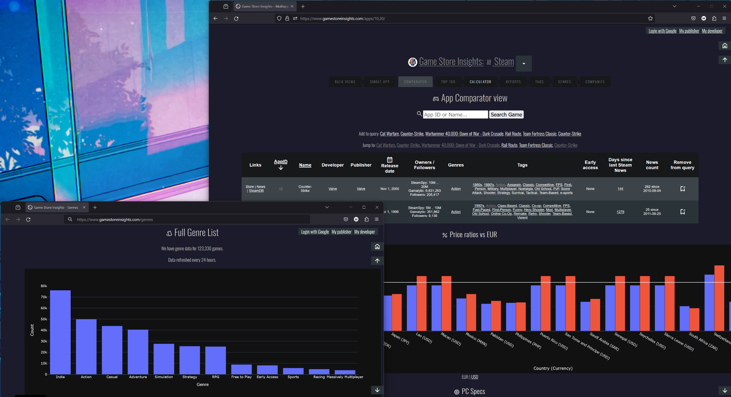Add Rail Route to the query
Screen dimensions: 731x397
click(513, 134)
